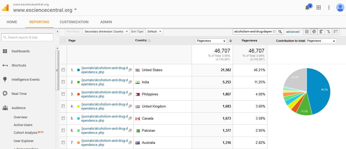Open the Cohort Analysis report
Screen dimensions: 346x149
(x=25, y=133)
